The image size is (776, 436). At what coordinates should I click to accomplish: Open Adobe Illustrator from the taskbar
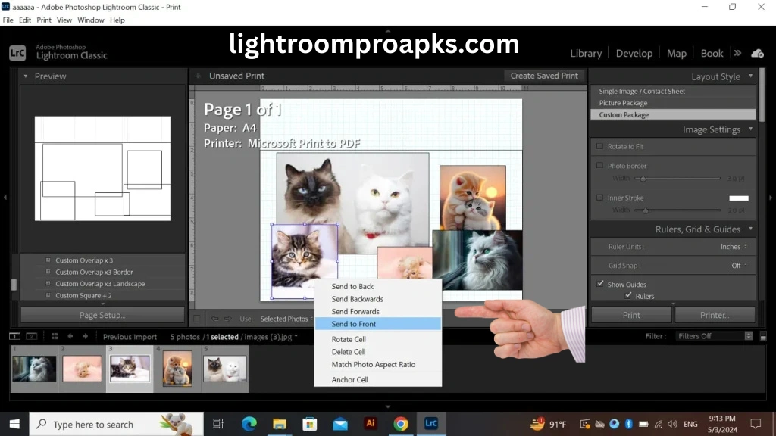371,424
